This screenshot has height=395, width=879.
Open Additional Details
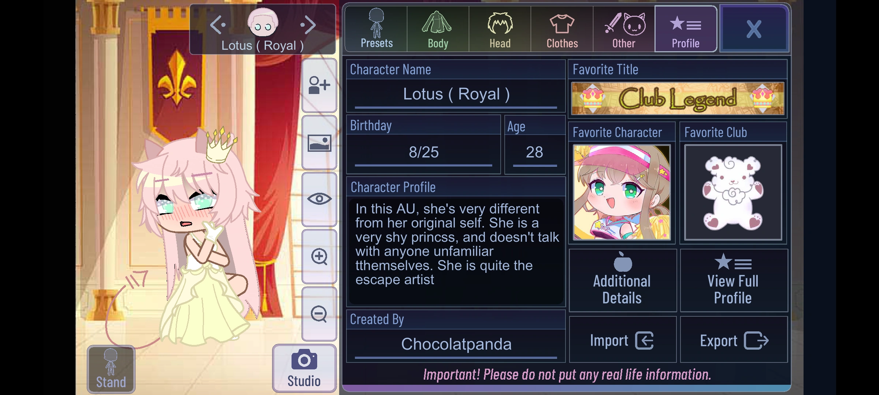(623, 281)
